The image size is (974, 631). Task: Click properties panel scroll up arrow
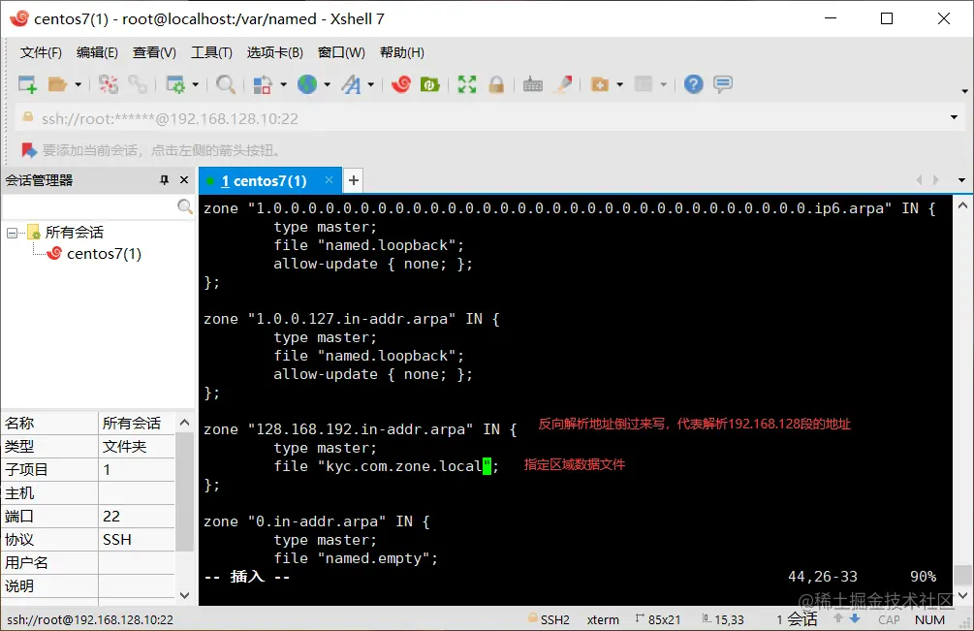(x=184, y=423)
